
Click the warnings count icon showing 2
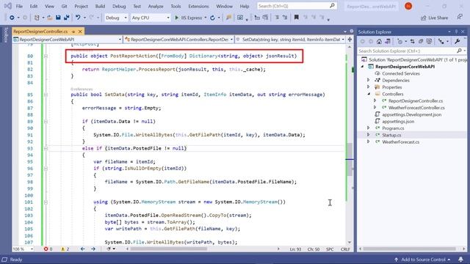(x=63, y=249)
